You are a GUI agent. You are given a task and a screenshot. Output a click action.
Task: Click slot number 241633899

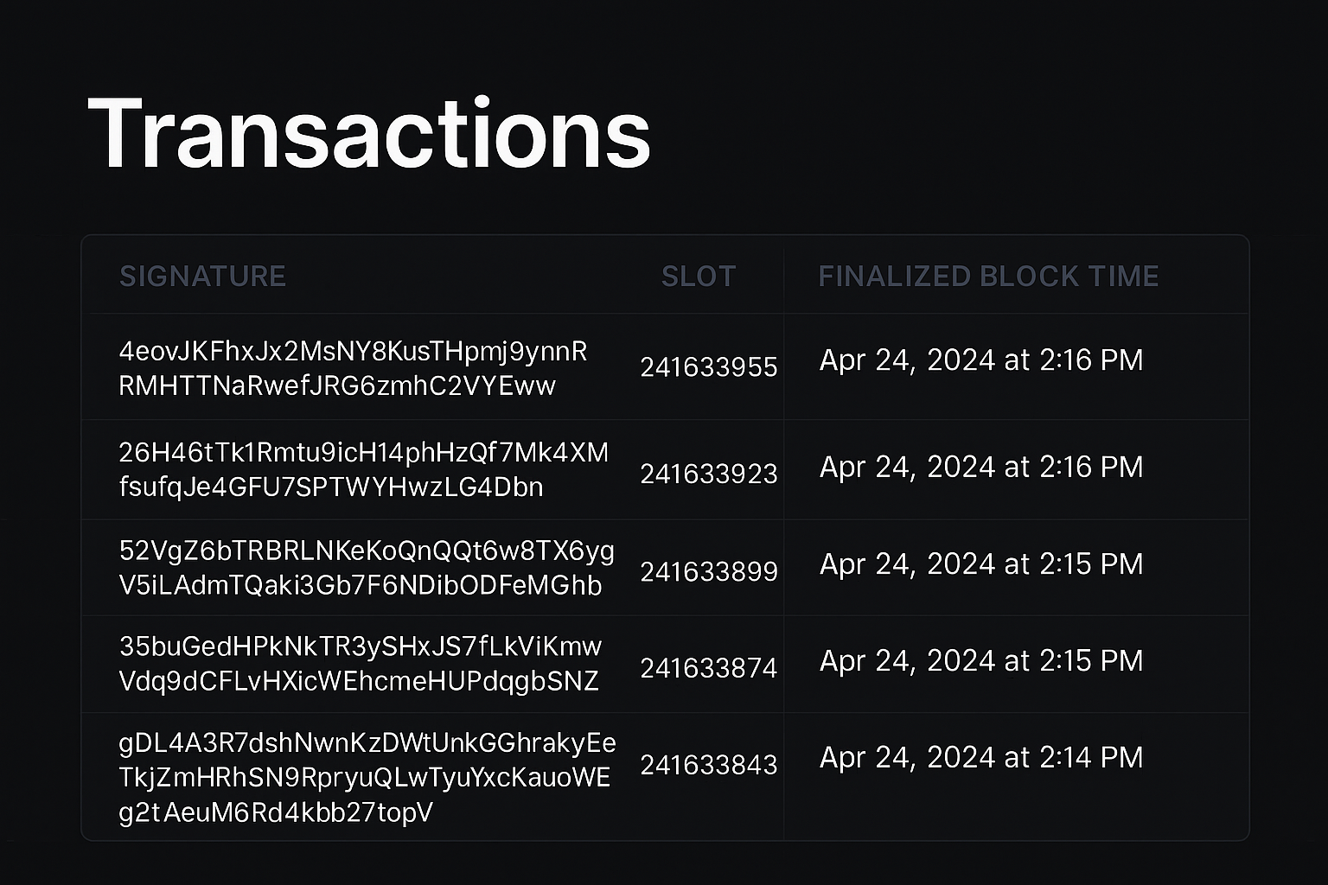click(x=709, y=571)
